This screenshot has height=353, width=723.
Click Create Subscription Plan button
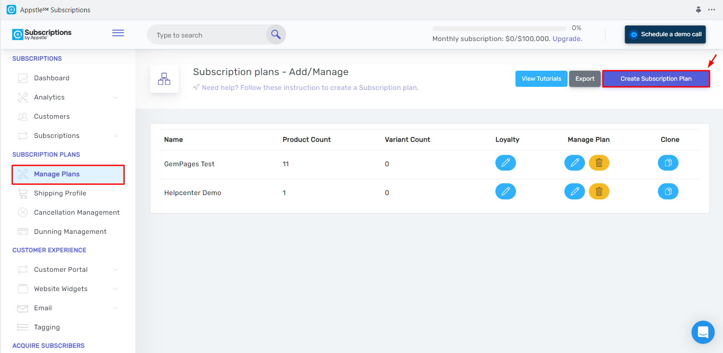point(656,79)
